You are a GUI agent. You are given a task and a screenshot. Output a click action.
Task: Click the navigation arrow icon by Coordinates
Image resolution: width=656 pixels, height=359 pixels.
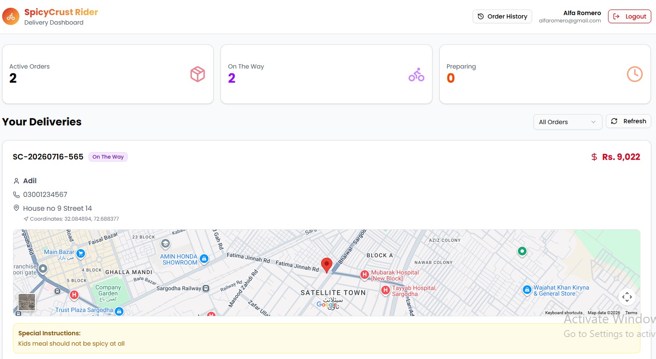[x=26, y=219]
